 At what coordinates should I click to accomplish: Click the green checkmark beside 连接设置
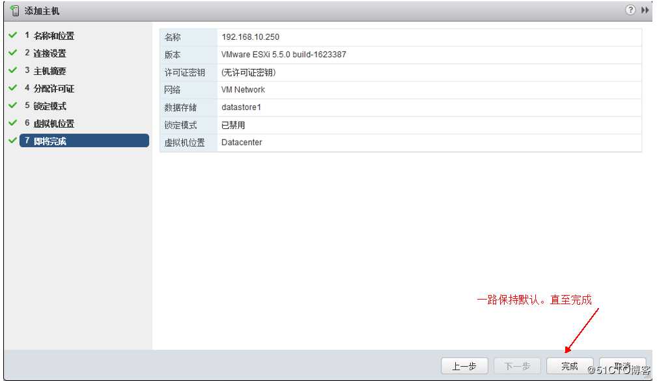pyautogui.click(x=13, y=53)
